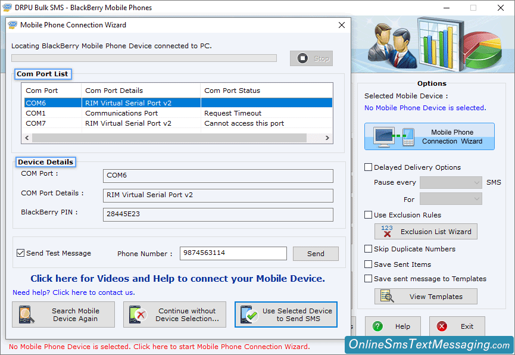Click the red X phone icon
515x355 pixels.
click(138, 314)
